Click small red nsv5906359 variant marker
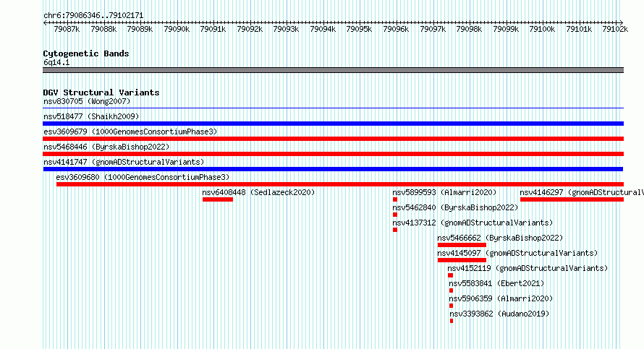This screenshot has width=644, height=349. pyautogui.click(x=451, y=306)
